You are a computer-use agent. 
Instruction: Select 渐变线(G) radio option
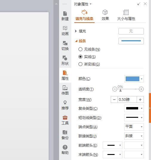tap(89, 64)
